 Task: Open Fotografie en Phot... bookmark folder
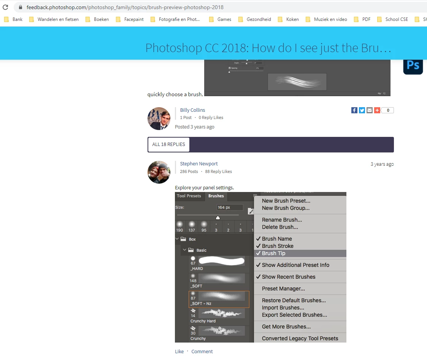pyautogui.click(x=176, y=19)
